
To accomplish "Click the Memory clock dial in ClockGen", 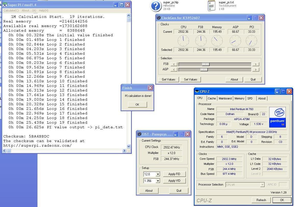I will 217,41.
